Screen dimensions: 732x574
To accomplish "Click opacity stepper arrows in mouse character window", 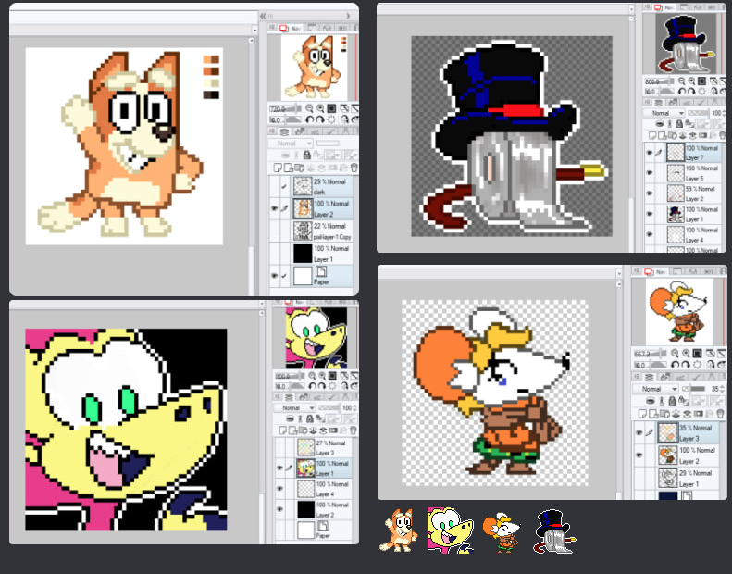I will (723, 389).
